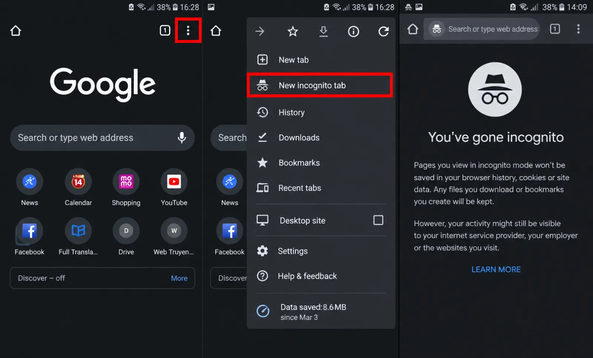
Task: Open page info icon in the menu
Action: (x=354, y=32)
